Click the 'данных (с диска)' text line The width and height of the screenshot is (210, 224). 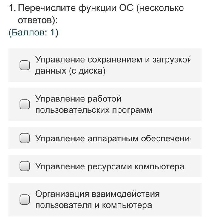click(x=70, y=71)
